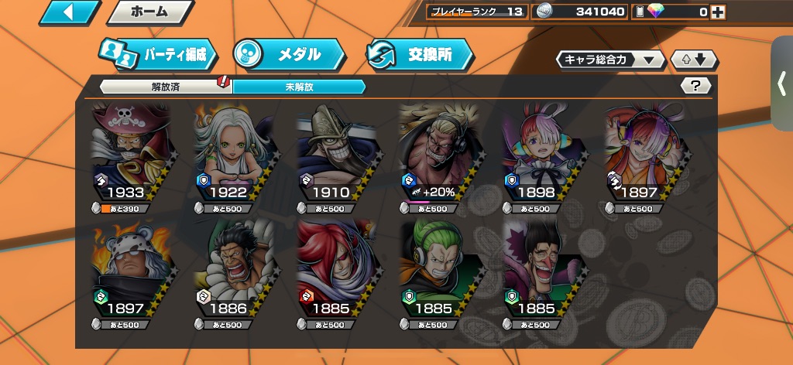
Task: Switch to the 解放済 tab
Action: tap(166, 87)
